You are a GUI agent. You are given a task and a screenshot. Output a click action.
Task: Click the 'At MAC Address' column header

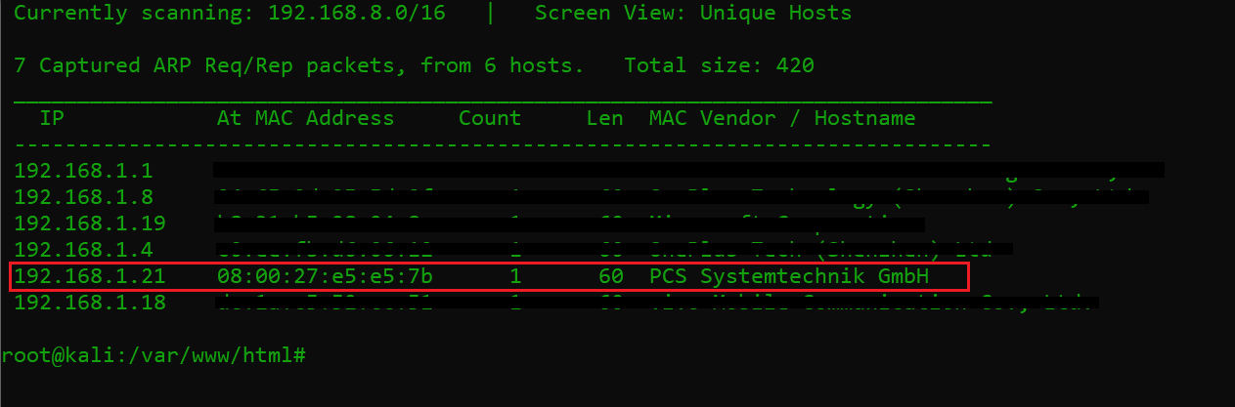305,119
